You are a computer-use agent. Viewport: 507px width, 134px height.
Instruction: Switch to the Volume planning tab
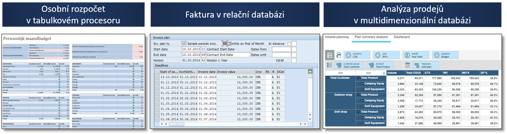pyautogui.click(x=337, y=37)
